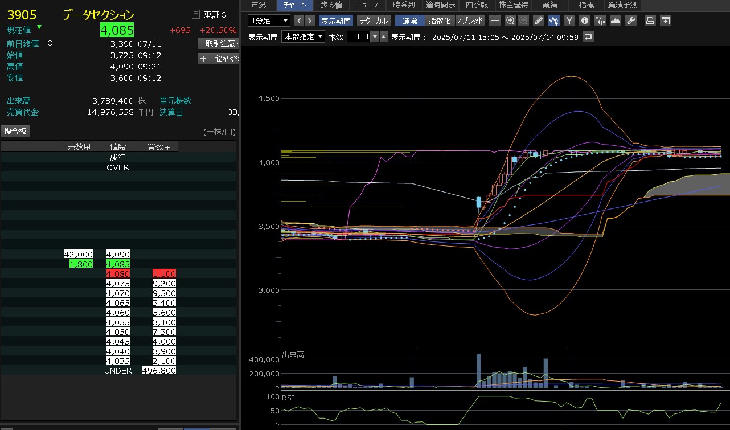The image size is (730, 430).
Task: Select スプレッド mode
Action: [470, 21]
